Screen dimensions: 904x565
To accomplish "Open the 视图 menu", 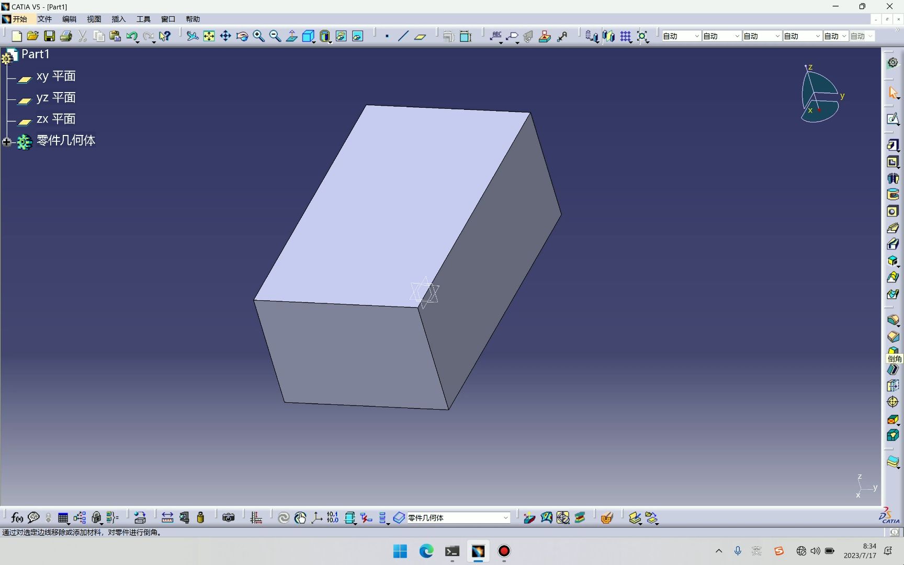I will (94, 19).
